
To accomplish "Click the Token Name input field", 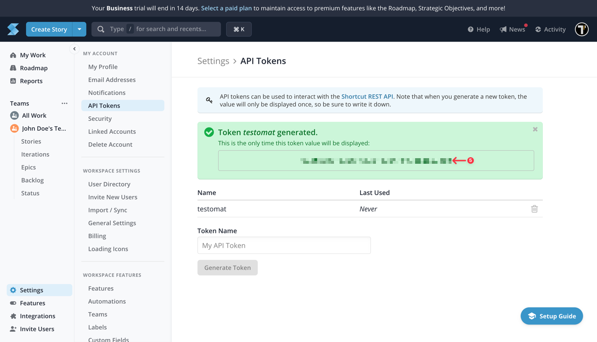I will (x=284, y=245).
